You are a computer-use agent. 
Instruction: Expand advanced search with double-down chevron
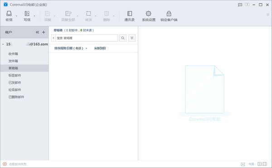coord(132,38)
